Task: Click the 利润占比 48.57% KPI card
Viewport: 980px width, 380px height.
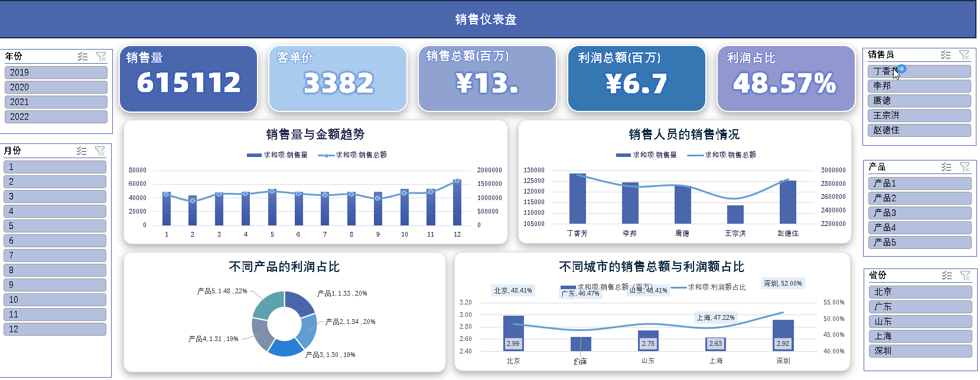Action: pyautogui.click(x=786, y=78)
